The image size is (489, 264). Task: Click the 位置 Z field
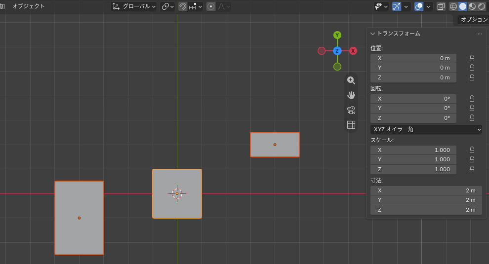(413, 77)
